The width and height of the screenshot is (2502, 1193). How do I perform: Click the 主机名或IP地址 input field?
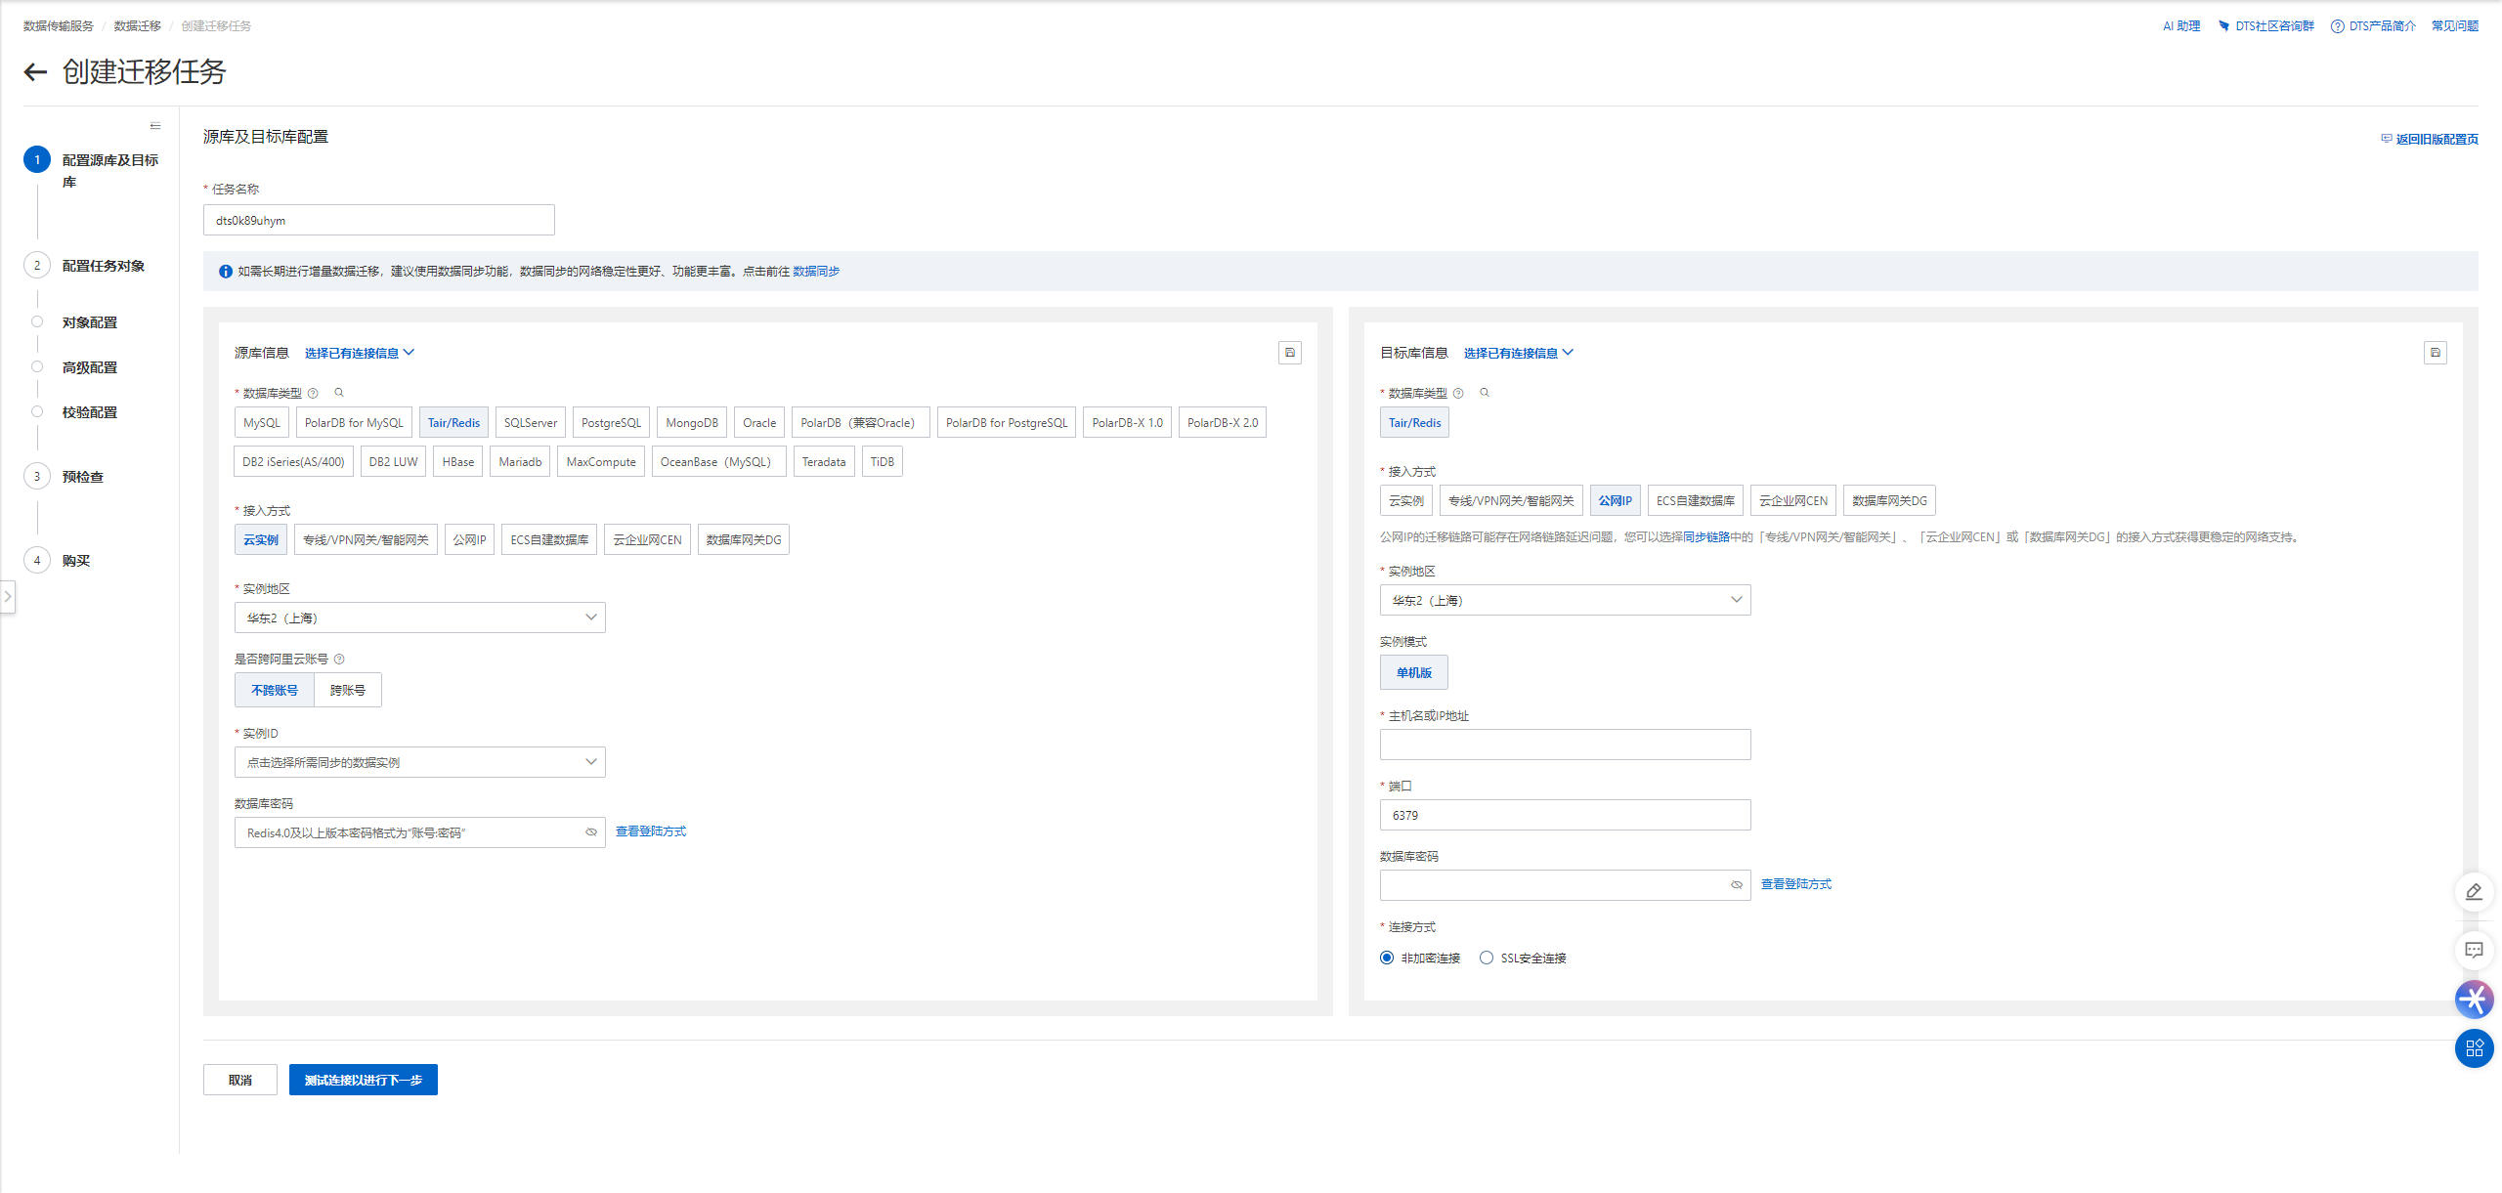[x=1565, y=745]
